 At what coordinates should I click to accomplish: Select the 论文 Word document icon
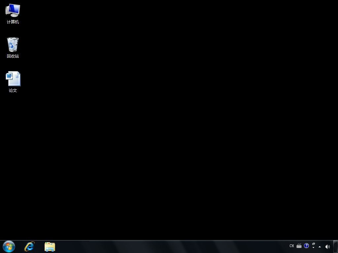(x=13, y=82)
